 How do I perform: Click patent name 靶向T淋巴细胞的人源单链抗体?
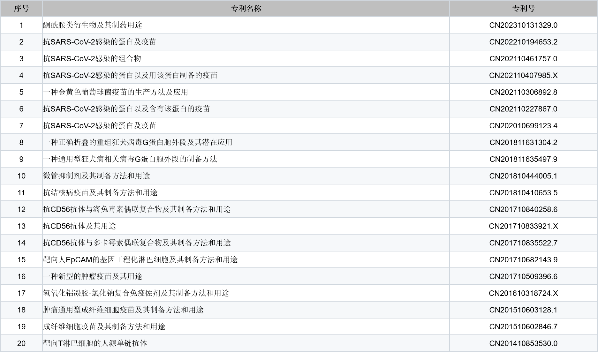95,343
